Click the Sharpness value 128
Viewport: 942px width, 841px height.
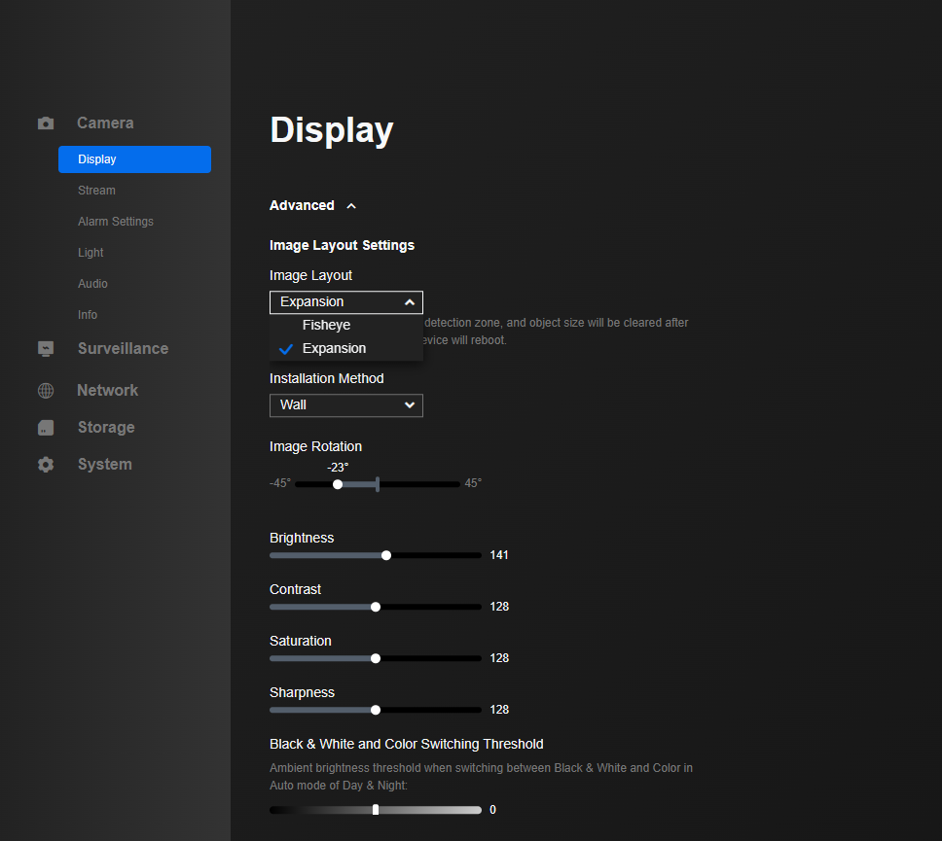click(499, 710)
